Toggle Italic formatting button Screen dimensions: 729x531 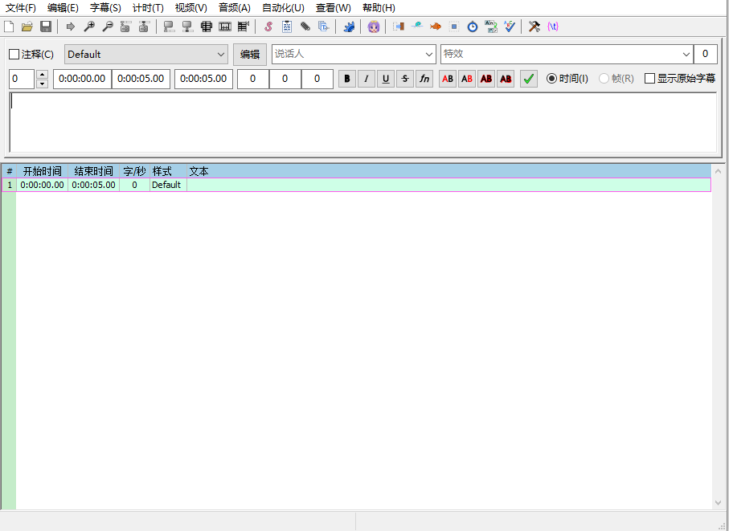(x=367, y=79)
